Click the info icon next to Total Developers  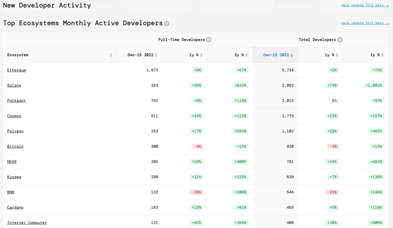tap(340, 40)
